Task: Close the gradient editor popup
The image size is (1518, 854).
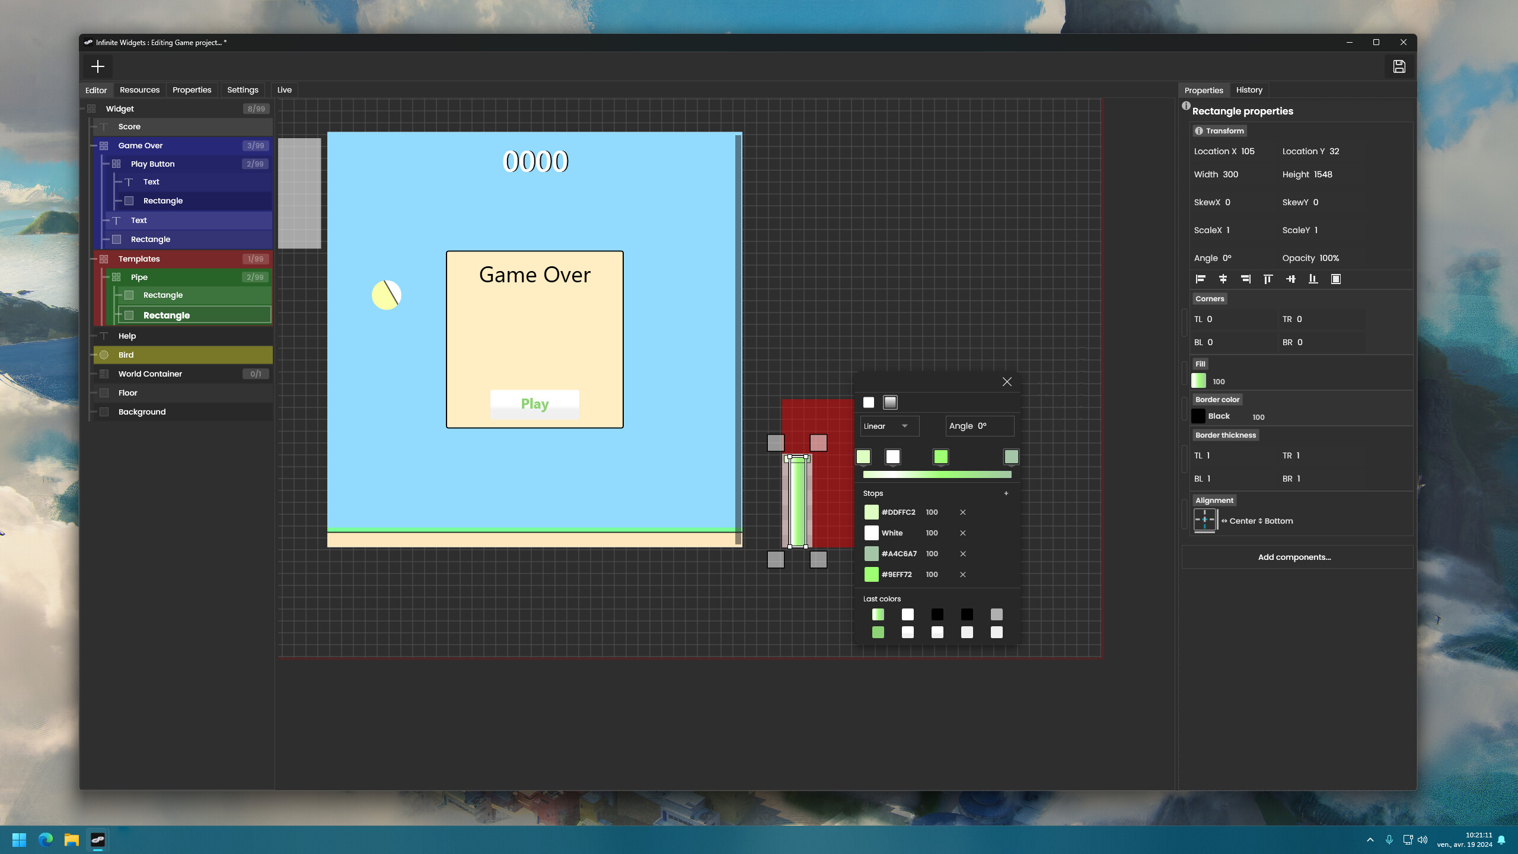Action: [1007, 381]
